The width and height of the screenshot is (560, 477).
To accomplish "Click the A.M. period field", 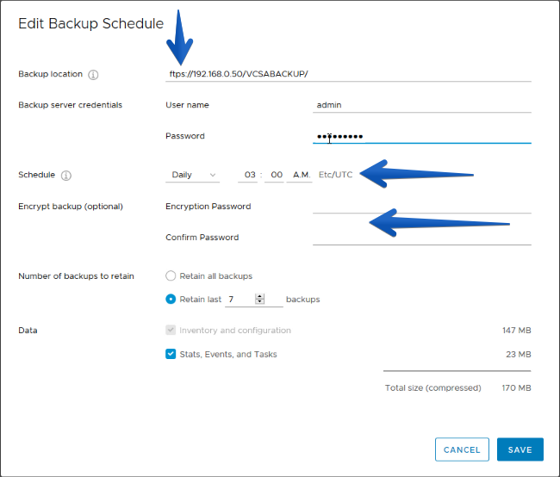I will [x=299, y=175].
